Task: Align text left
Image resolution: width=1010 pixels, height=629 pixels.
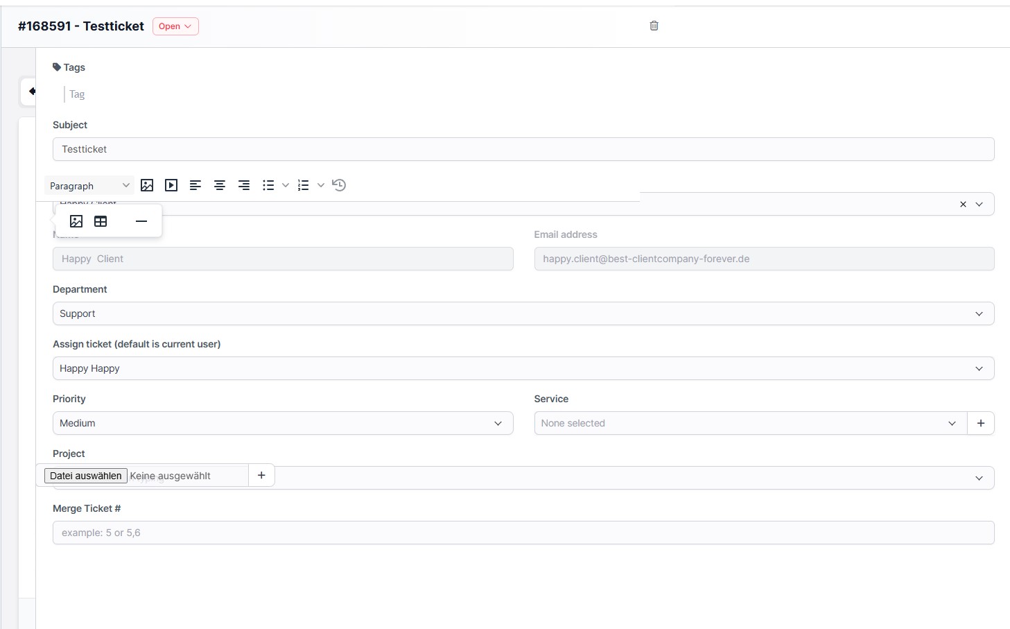Action: click(195, 185)
